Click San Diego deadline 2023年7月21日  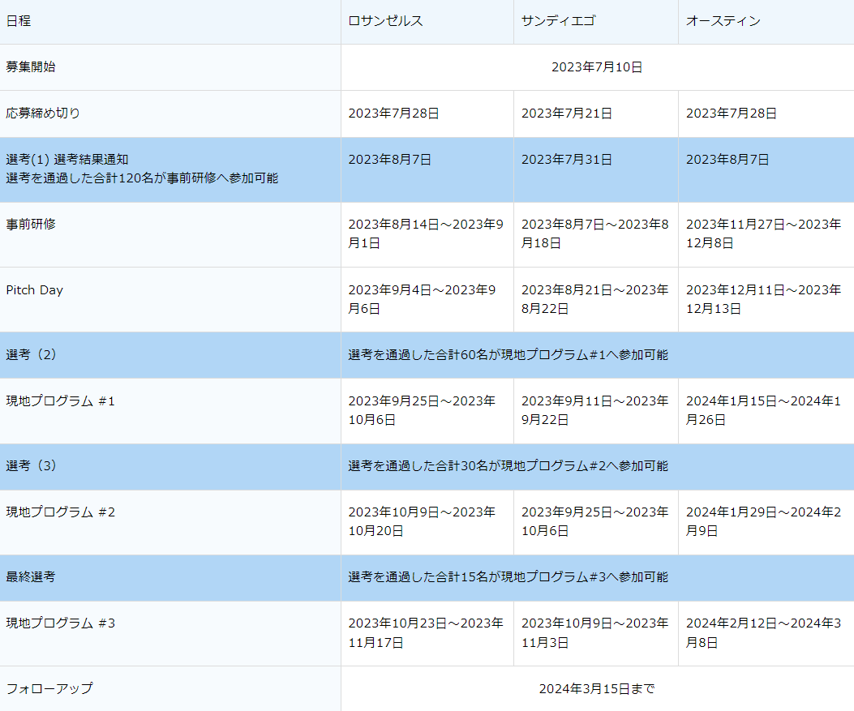pyautogui.click(x=567, y=114)
